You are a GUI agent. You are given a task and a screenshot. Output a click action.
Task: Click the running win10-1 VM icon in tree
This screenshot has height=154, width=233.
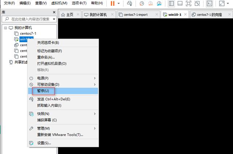click(x=16, y=39)
